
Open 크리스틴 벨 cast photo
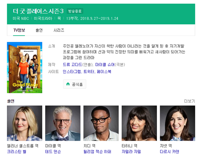point(25,123)
